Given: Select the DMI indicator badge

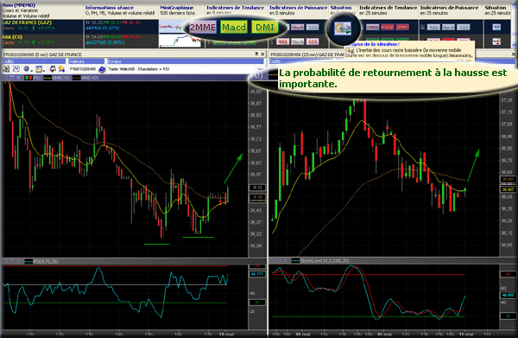Looking at the screenshot, I should pos(265,28).
